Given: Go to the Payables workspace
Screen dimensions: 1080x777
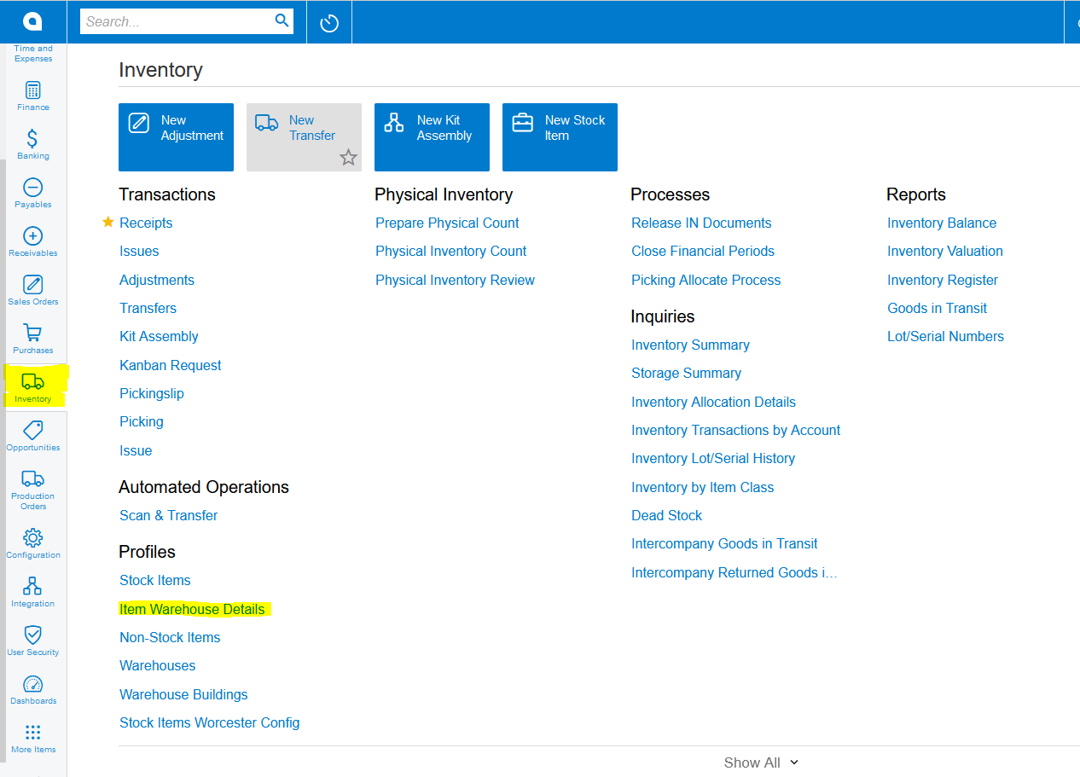Looking at the screenshot, I should click(x=33, y=194).
